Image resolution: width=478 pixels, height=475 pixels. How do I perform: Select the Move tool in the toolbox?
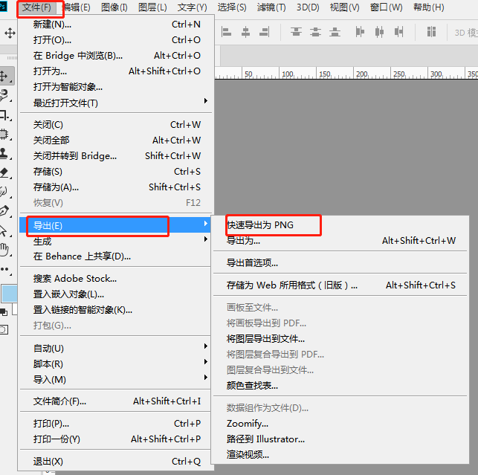6,77
